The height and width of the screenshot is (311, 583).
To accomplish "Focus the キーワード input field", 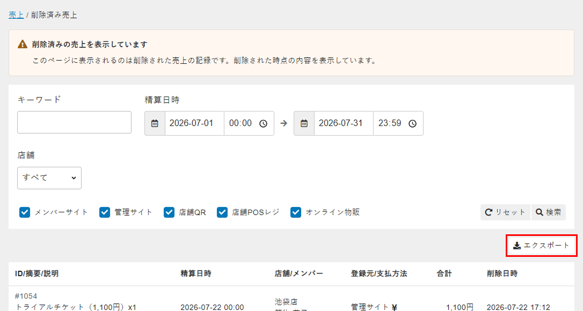I will 75,122.
